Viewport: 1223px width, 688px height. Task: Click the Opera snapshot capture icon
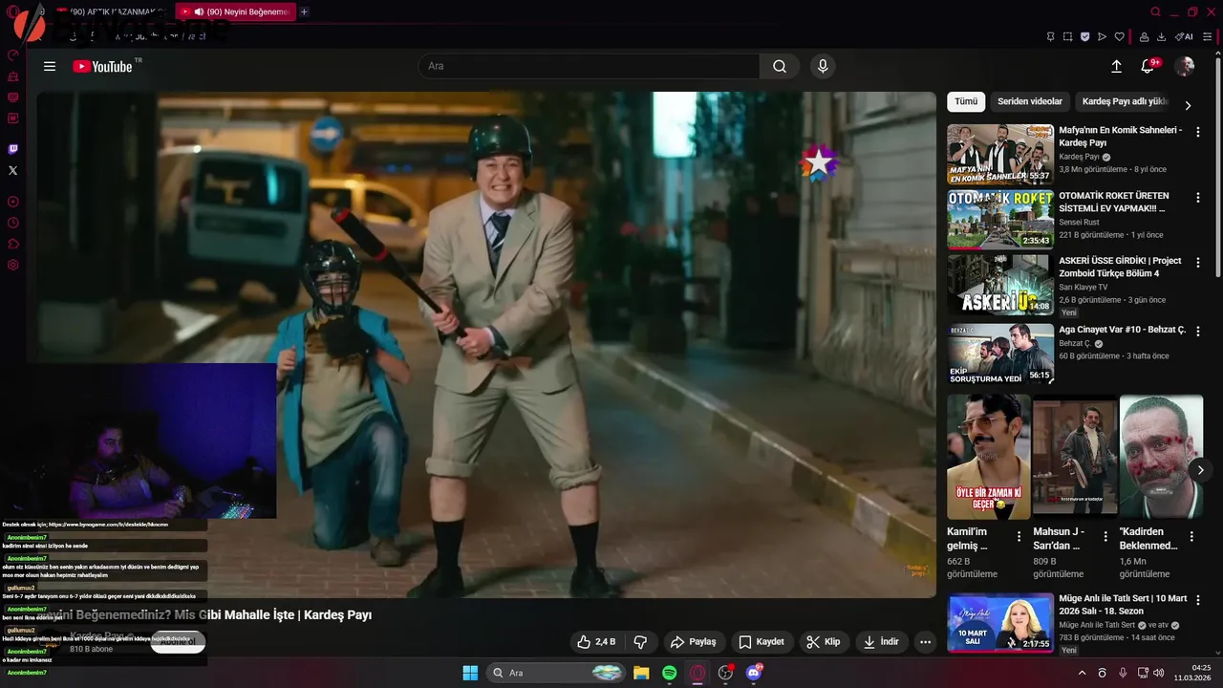tap(1067, 36)
